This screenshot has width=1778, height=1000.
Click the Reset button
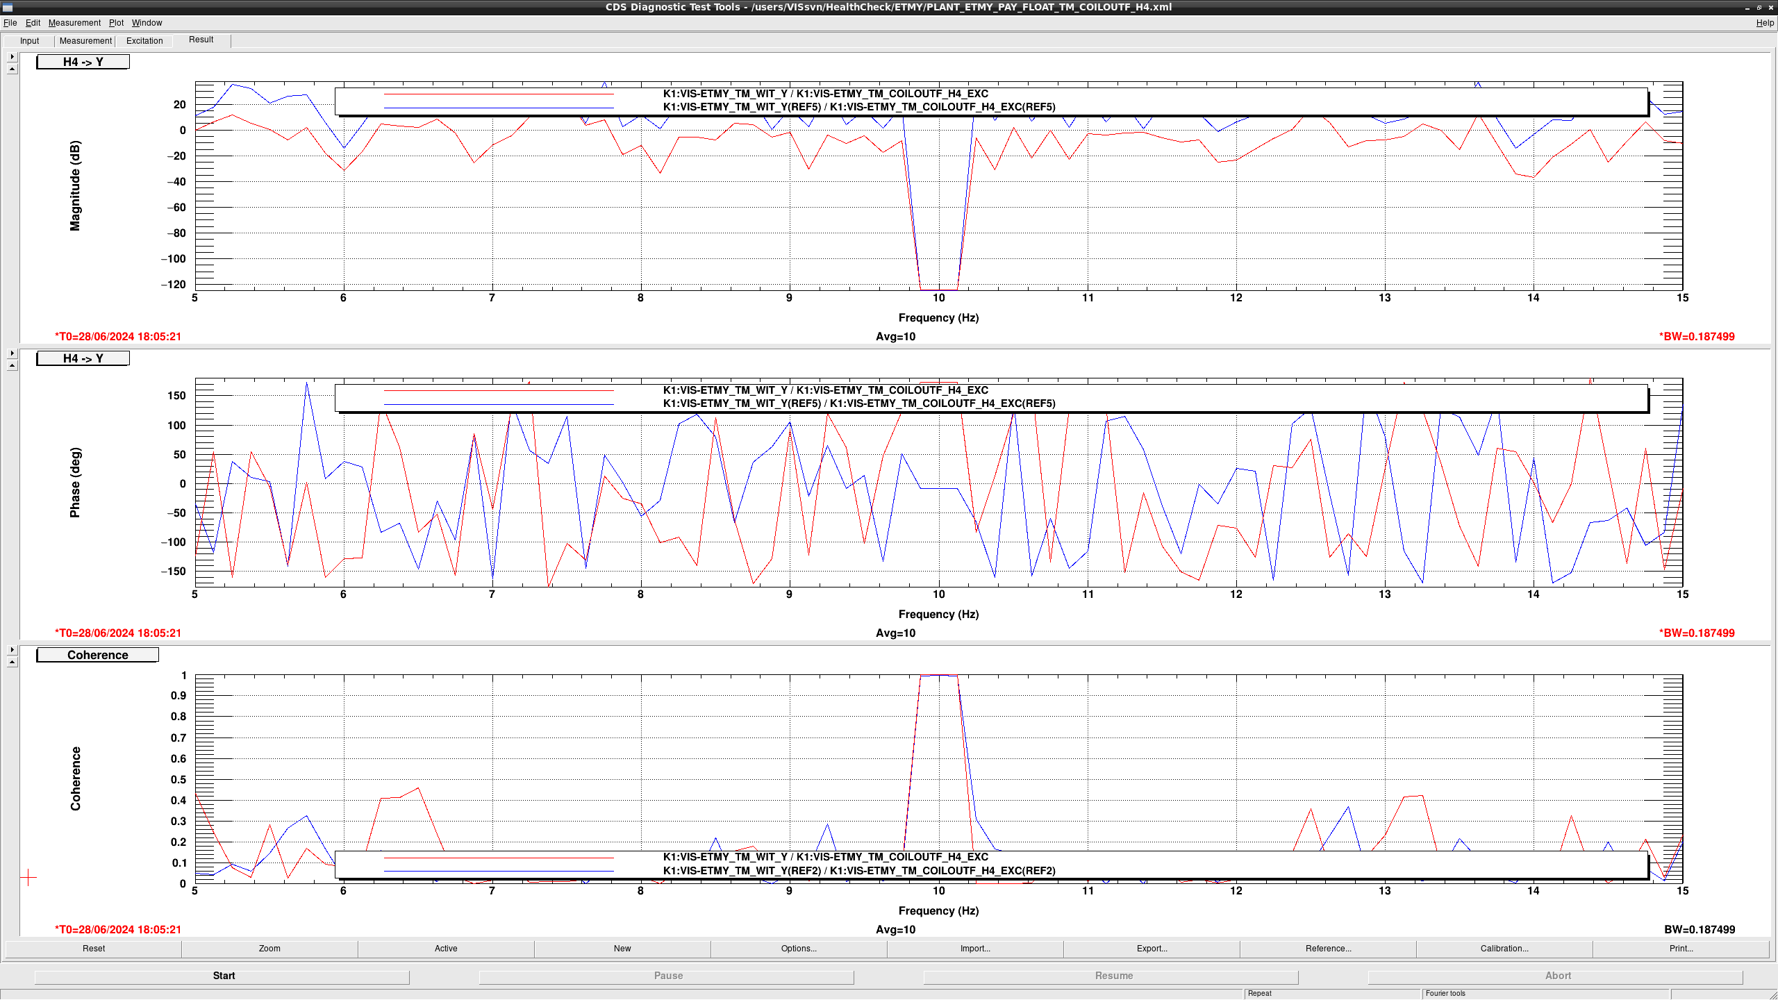click(94, 949)
